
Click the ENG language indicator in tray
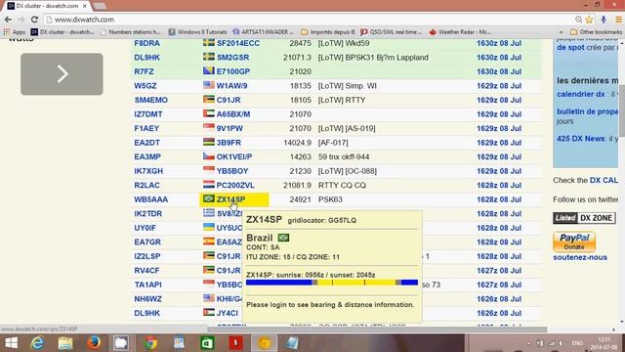(x=577, y=343)
